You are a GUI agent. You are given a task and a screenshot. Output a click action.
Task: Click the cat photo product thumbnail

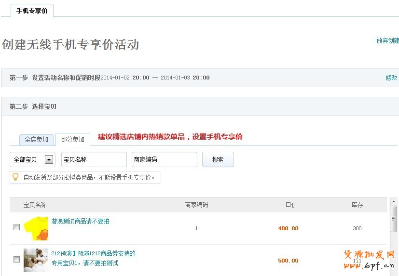pyautogui.click(x=36, y=260)
